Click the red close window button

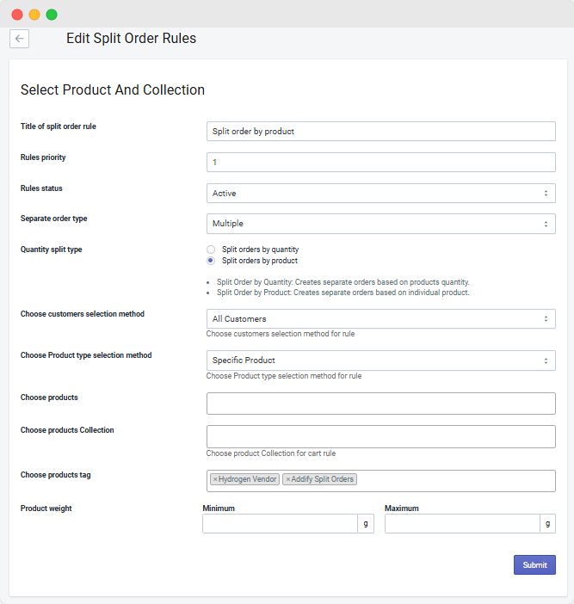click(x=17, y=15)
